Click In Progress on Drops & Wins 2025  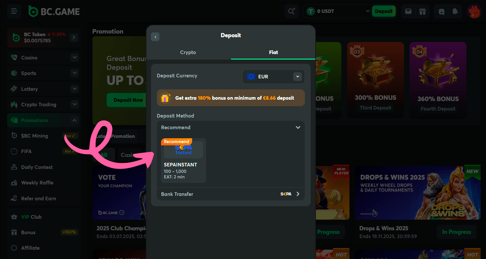[x=456, y=232]
